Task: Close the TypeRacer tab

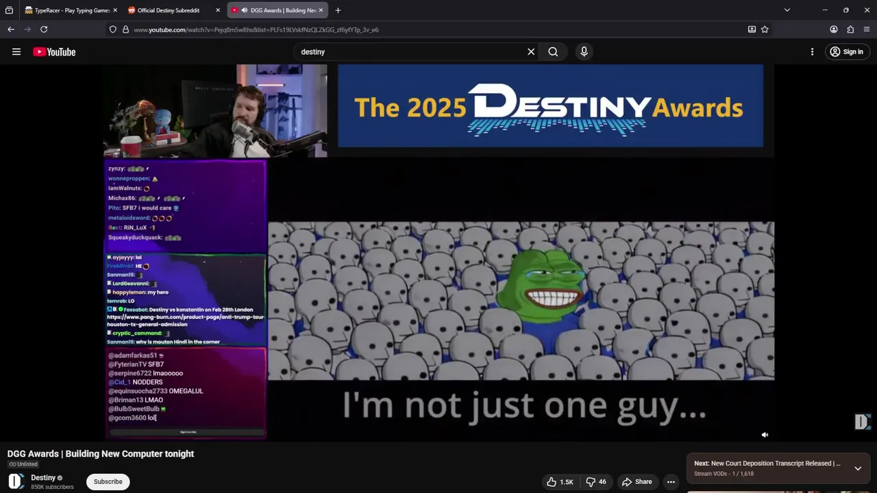Action: point(114,10)
